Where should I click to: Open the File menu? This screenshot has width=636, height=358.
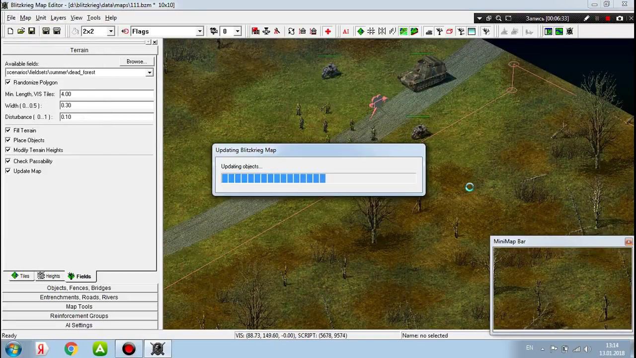11,18
